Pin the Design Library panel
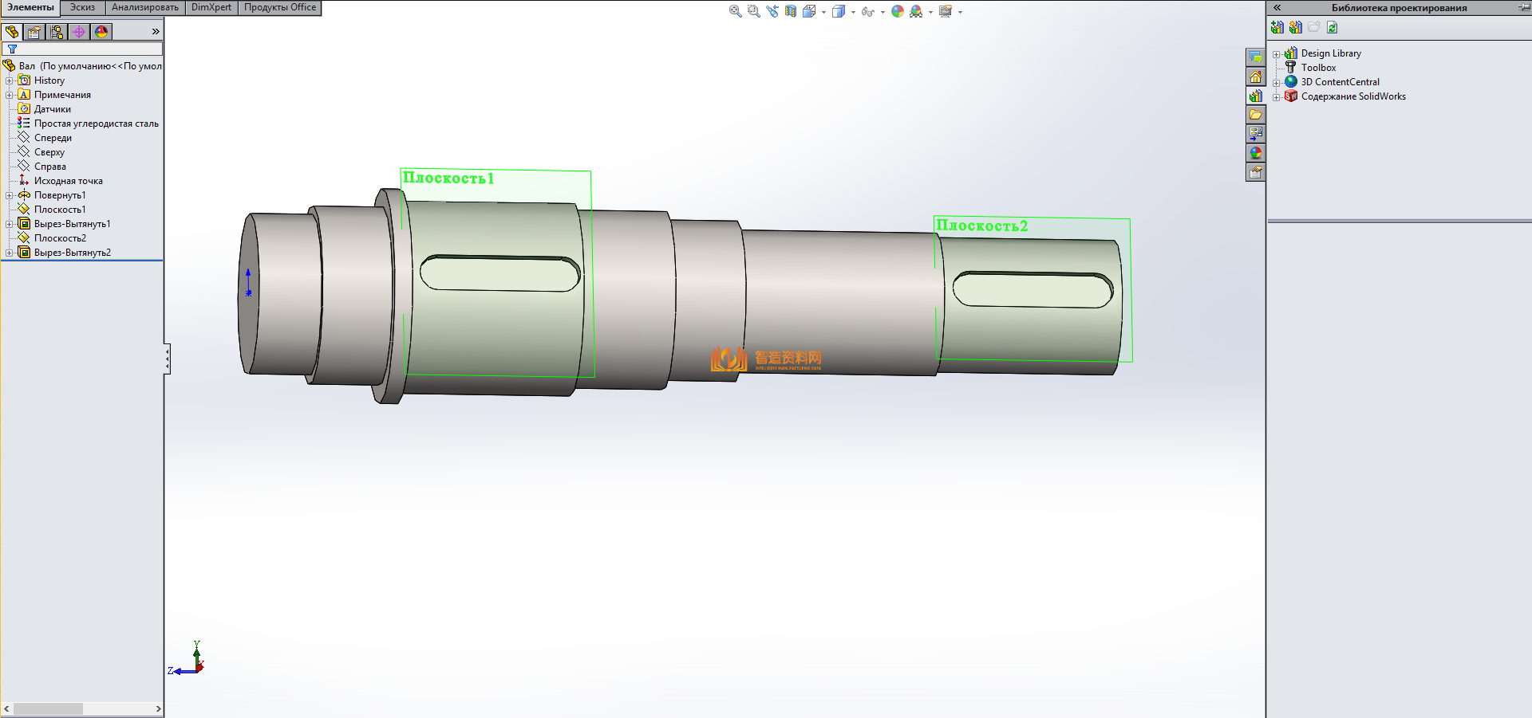 click(1523, 7)
